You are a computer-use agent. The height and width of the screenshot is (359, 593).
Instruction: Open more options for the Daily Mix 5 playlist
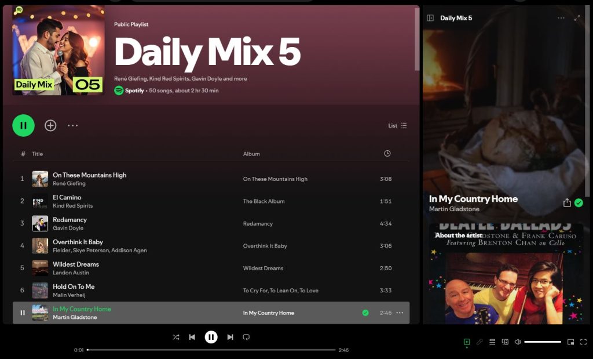click(72, 125)
